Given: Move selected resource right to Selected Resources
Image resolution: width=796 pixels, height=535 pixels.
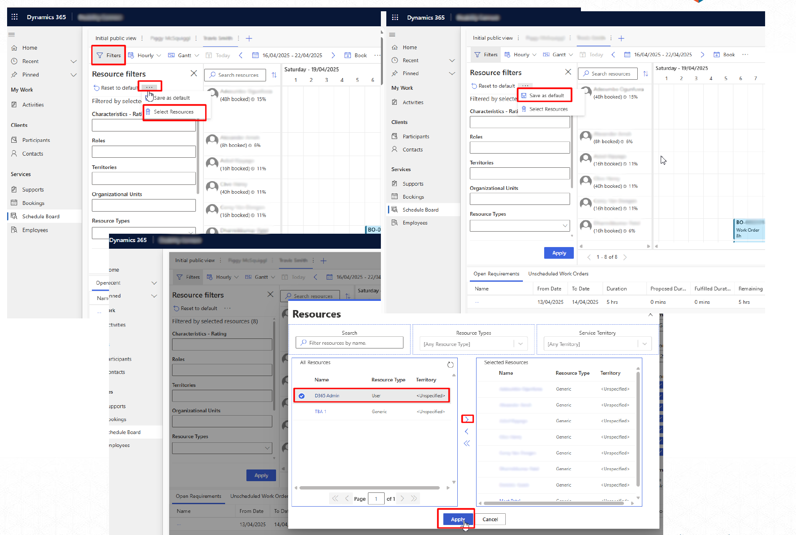Looking at the screenshot, I should click(467, 419).
